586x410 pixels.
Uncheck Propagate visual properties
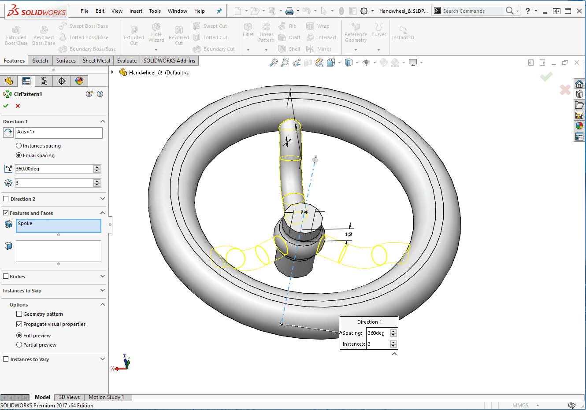coord(19,324)
